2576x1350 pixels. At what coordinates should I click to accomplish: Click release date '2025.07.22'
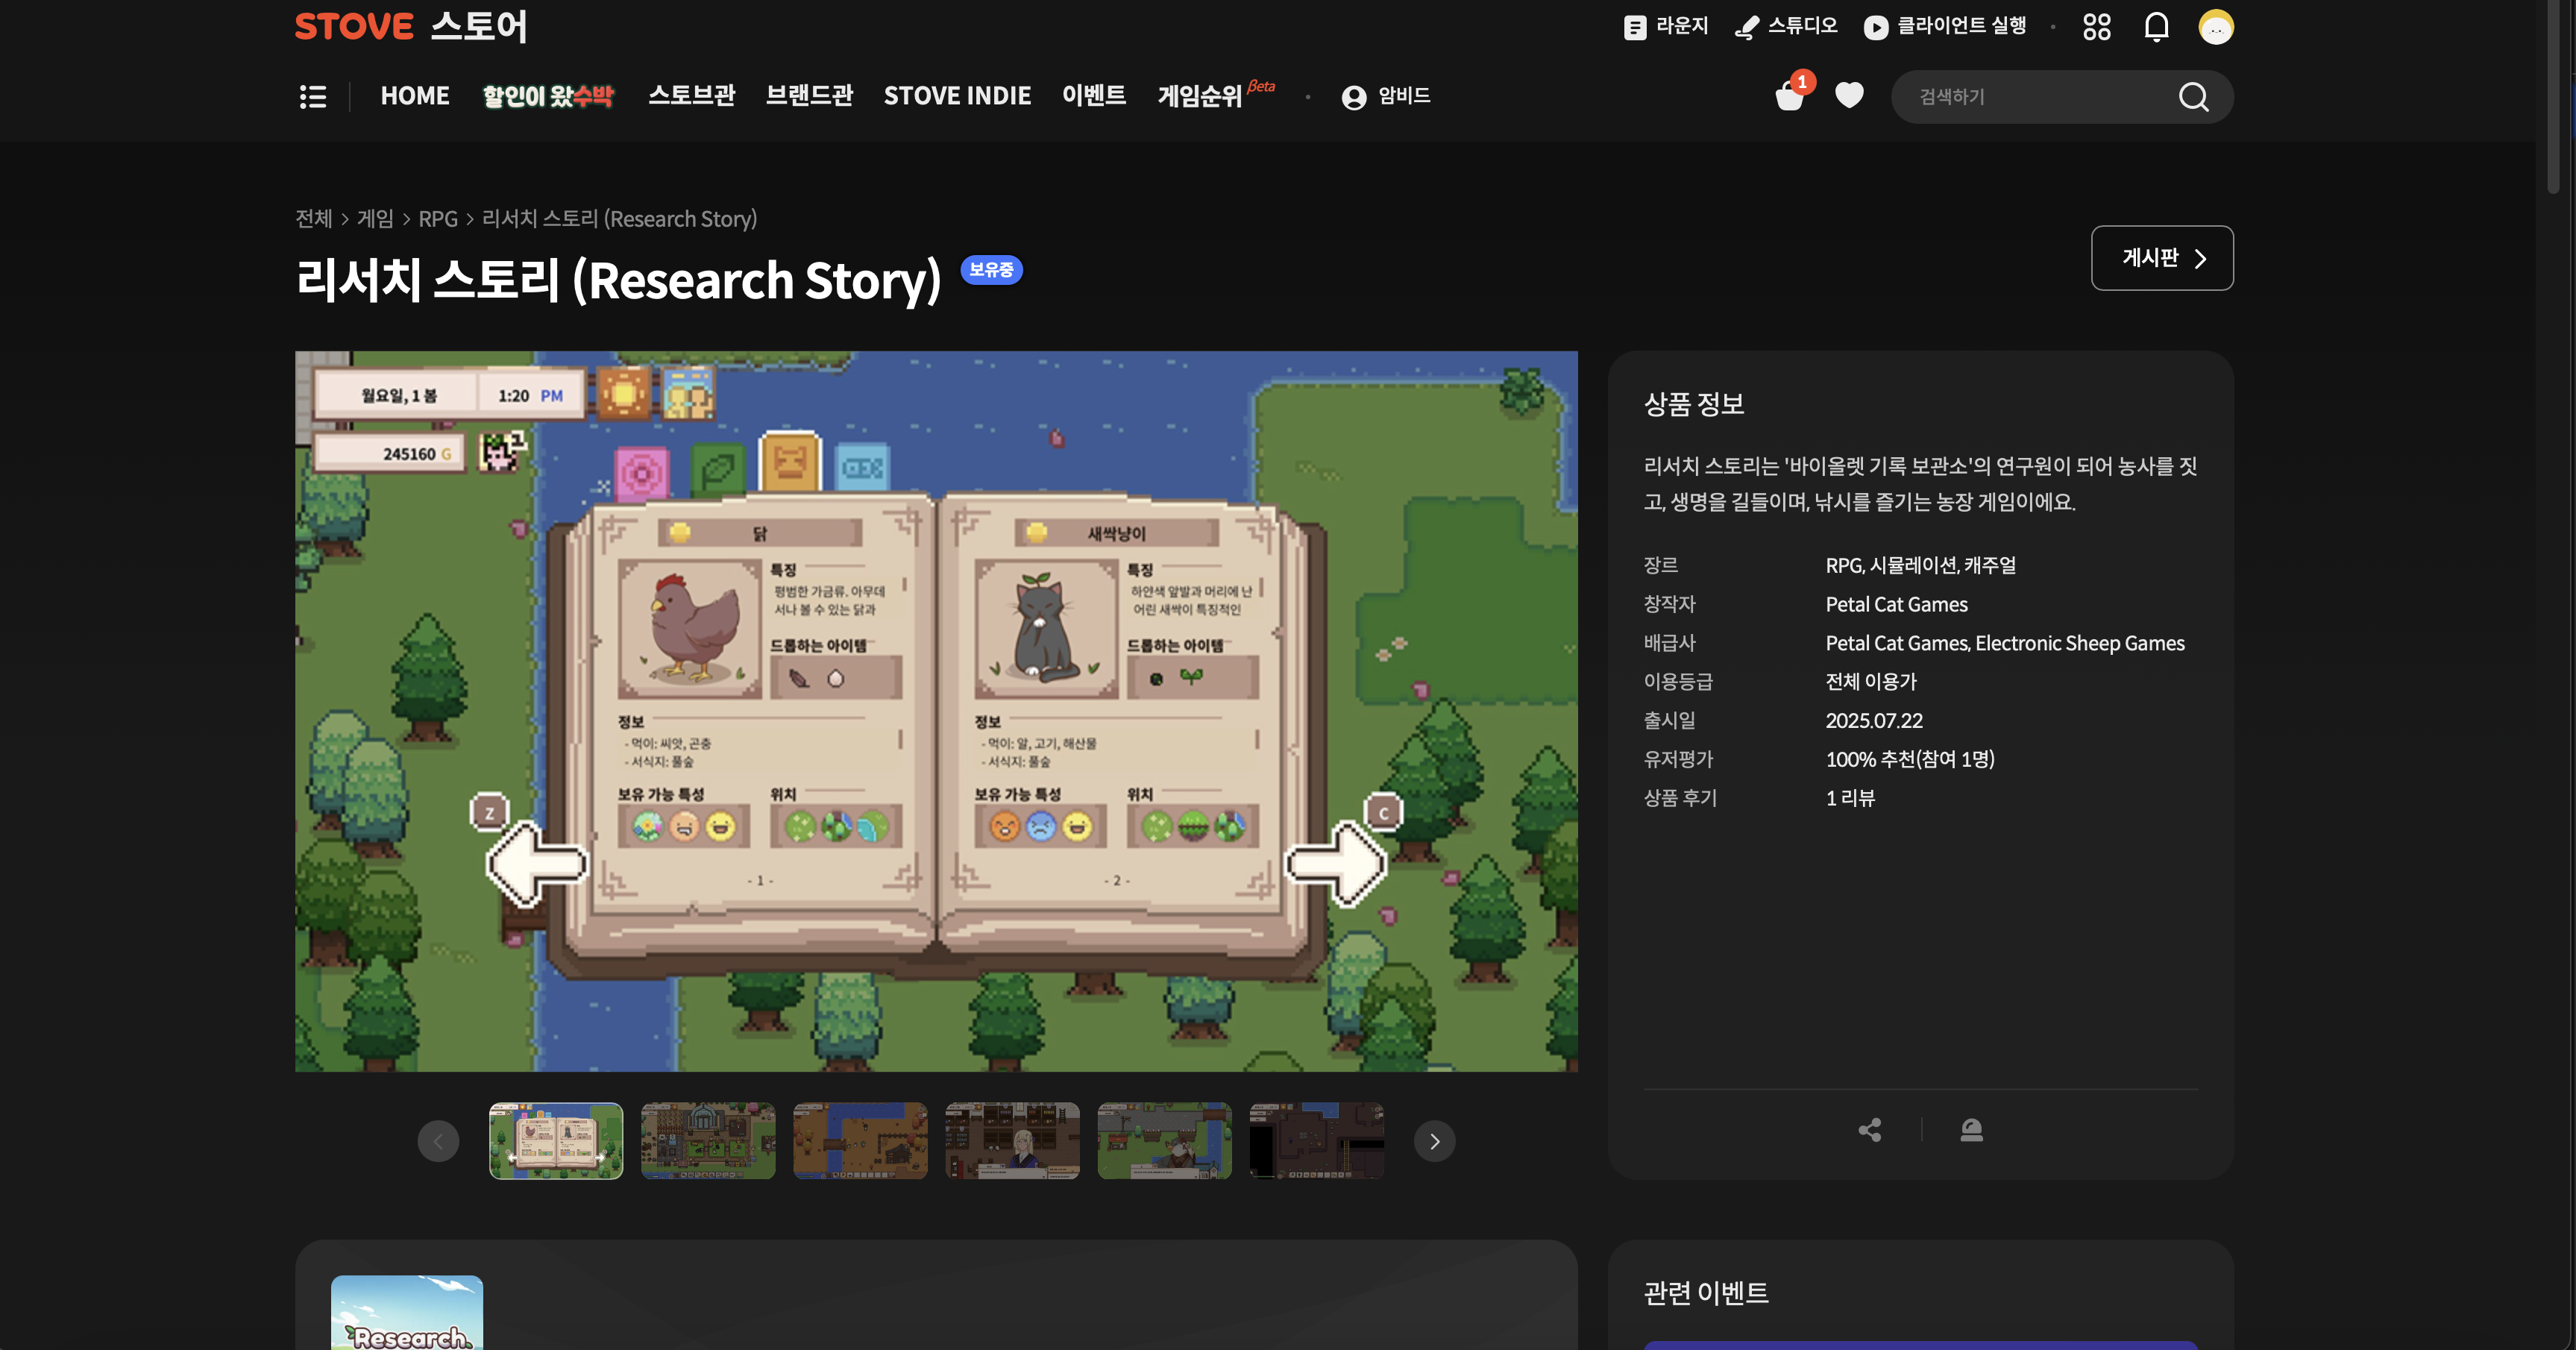point(1874,720)
